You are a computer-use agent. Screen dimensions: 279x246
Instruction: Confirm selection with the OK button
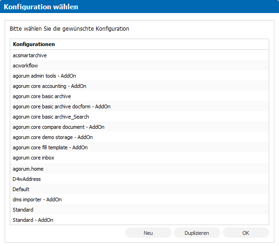tap(246, 233)
